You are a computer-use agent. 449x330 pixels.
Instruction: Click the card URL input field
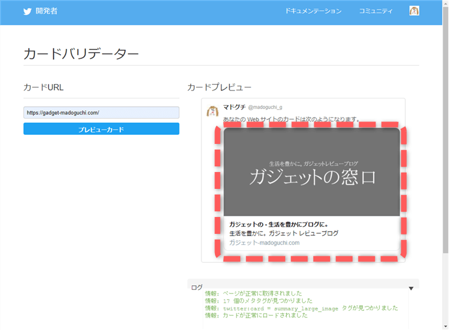102,112
